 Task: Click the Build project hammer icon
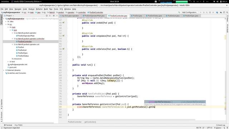pos(179,13)
